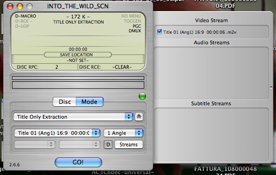
Task: Minimize the window with the yellow button
Action: point(20,6)
